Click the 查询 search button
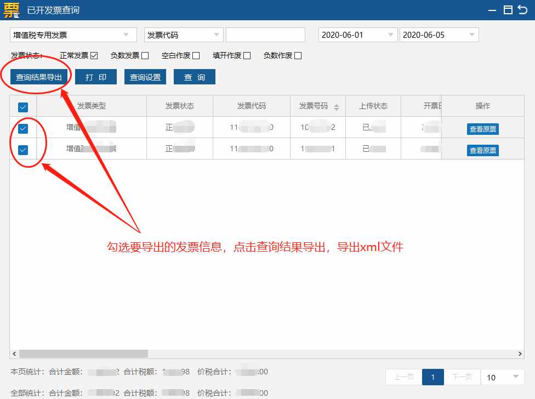The width and height of the screenshot is (535, 399). 195,77
